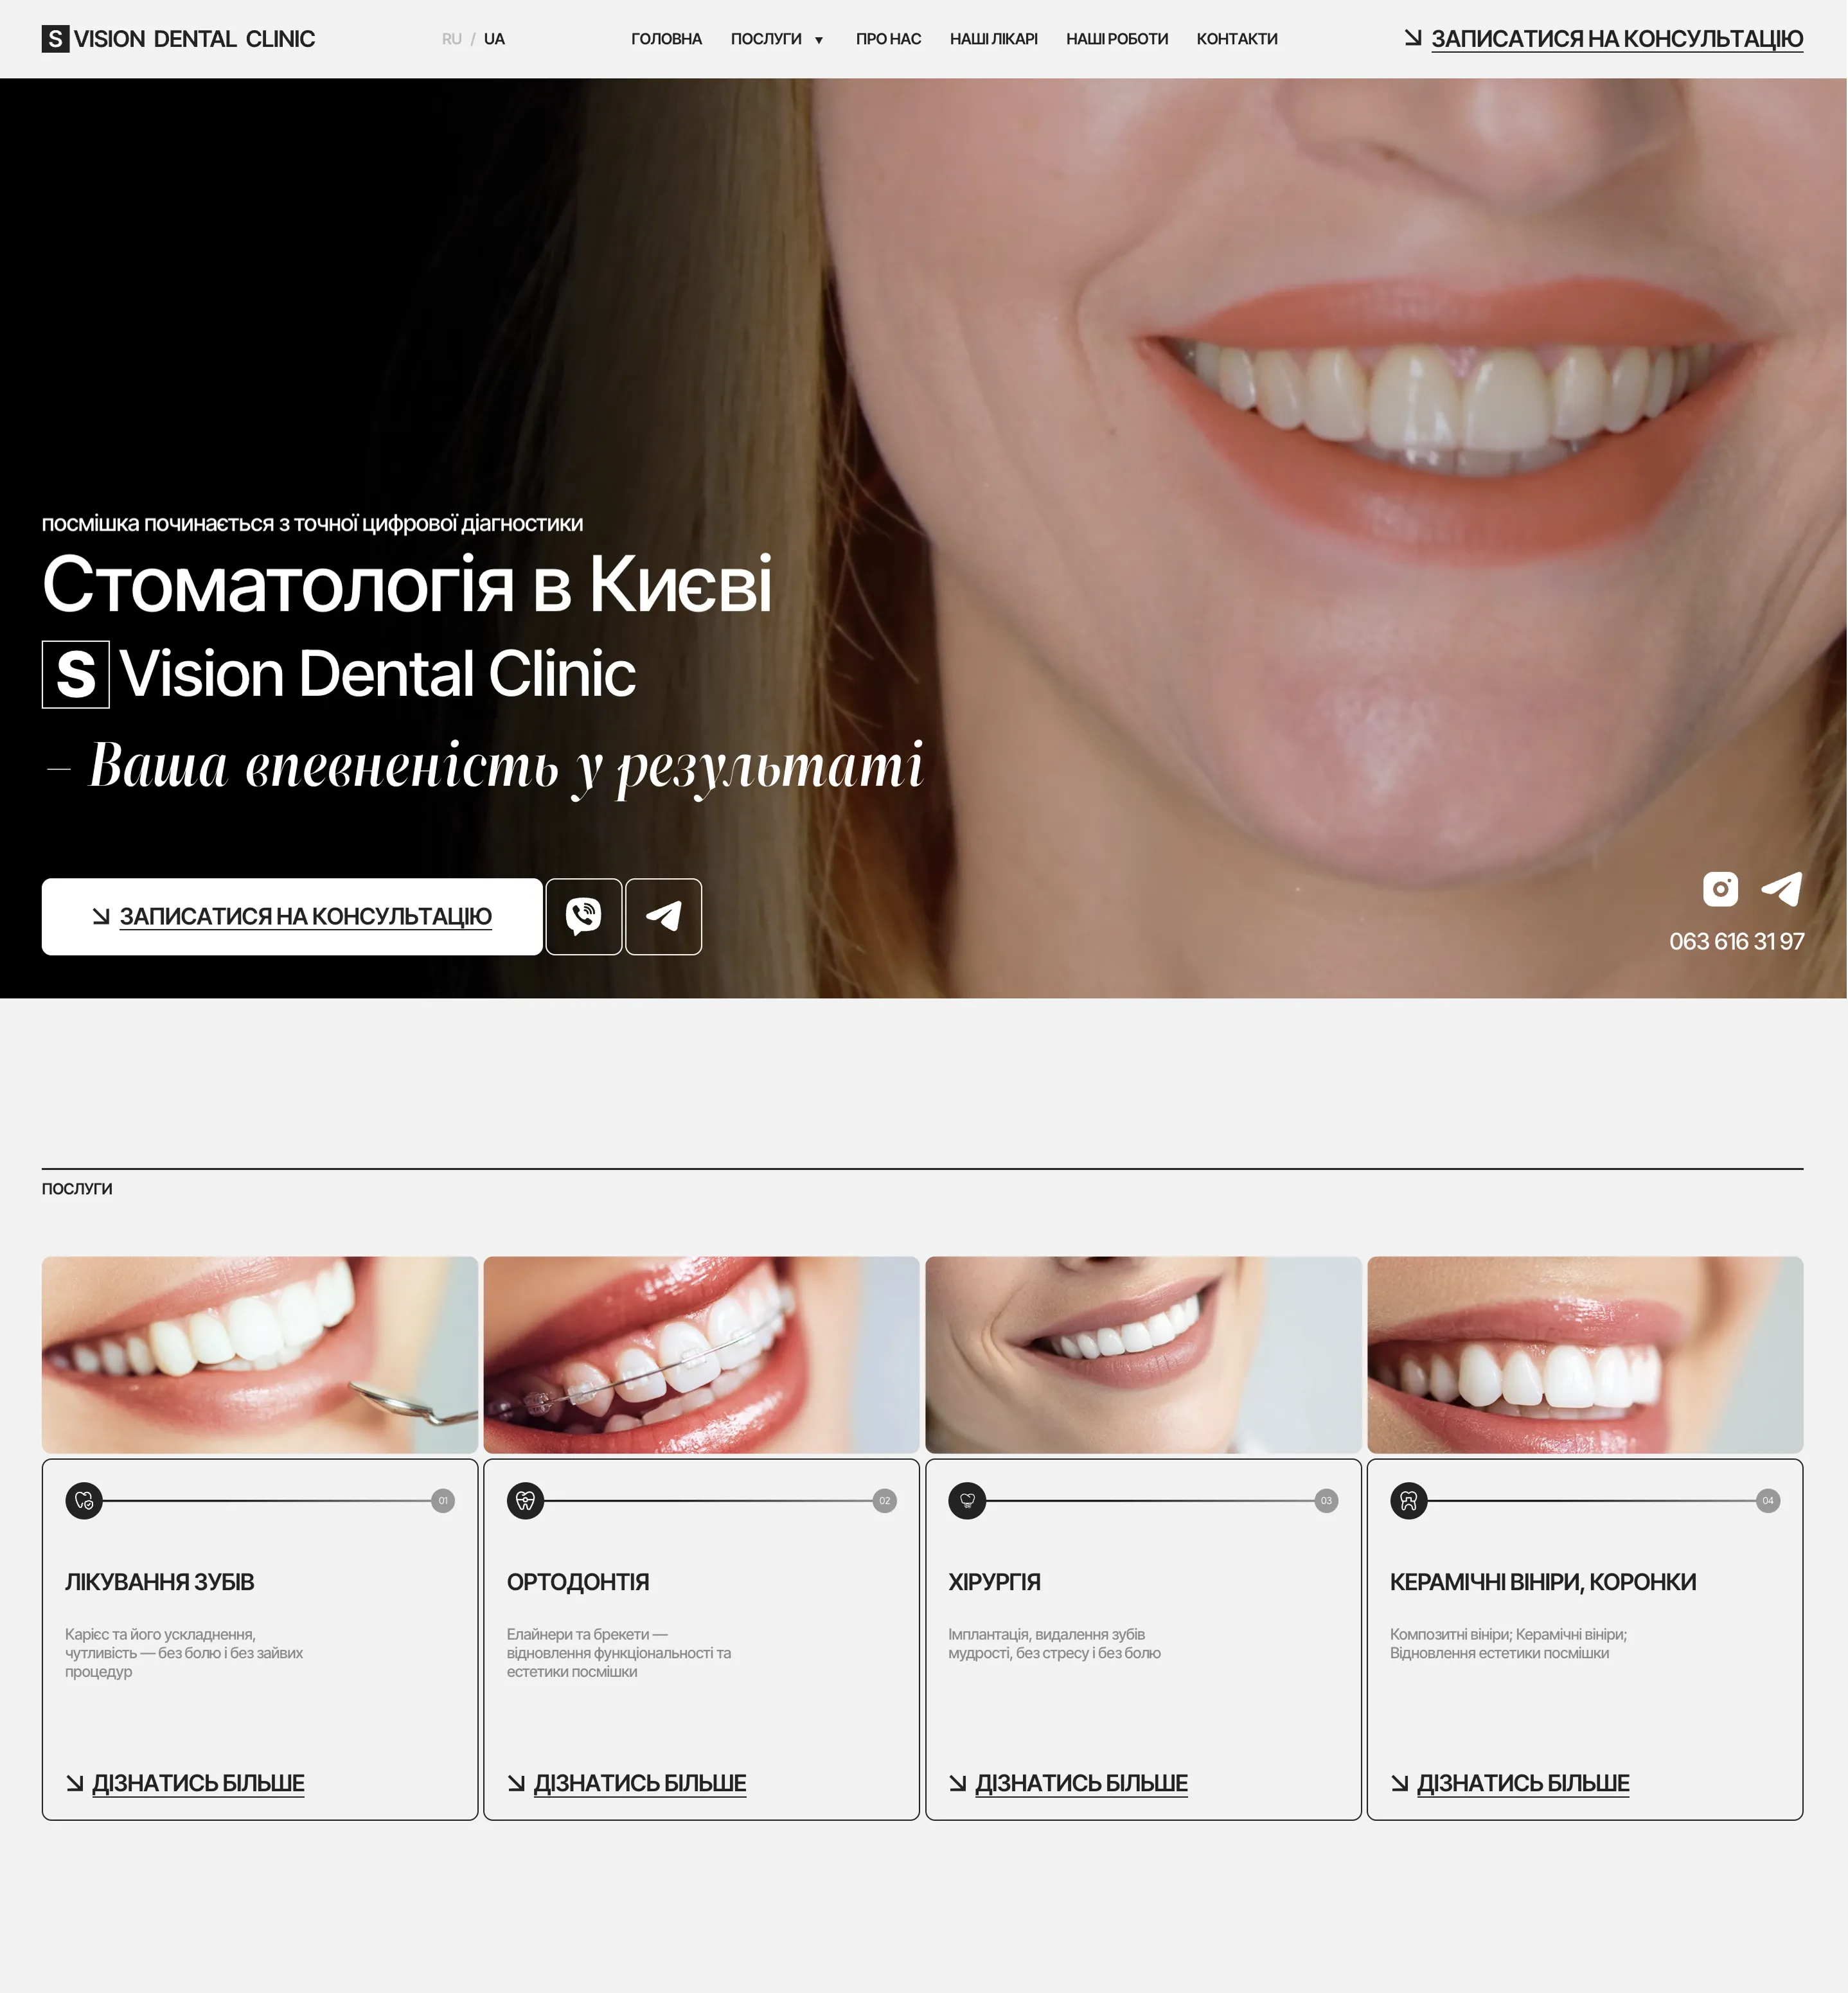Click Дізнатись більше under Лікування зубів
The image size is (1848, 1993).
pyautogui.click(x=198, y=1783)
